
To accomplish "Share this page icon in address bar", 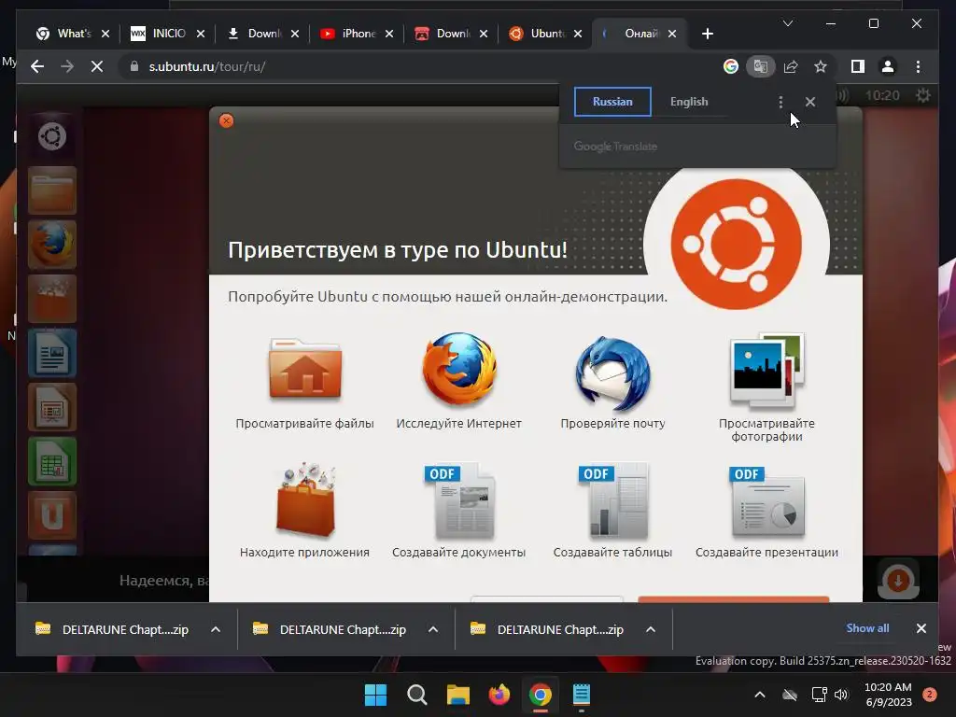I will 791,66.
